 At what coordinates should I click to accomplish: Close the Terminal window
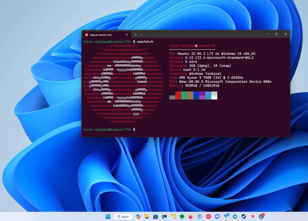(285, 34)
